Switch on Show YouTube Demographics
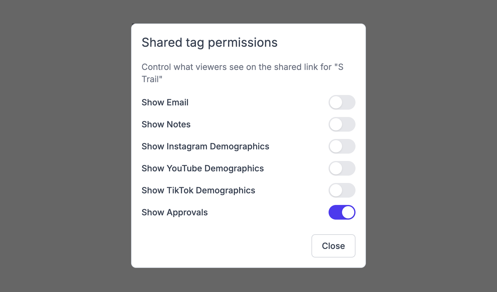Viewport: 497px width, 292px height. pyautogui.click(x=342, y=168)
